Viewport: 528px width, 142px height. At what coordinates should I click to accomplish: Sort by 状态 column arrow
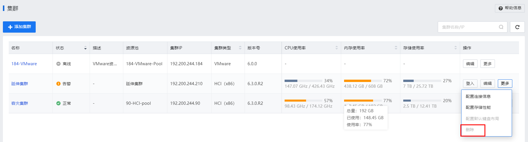pos(85,48)
